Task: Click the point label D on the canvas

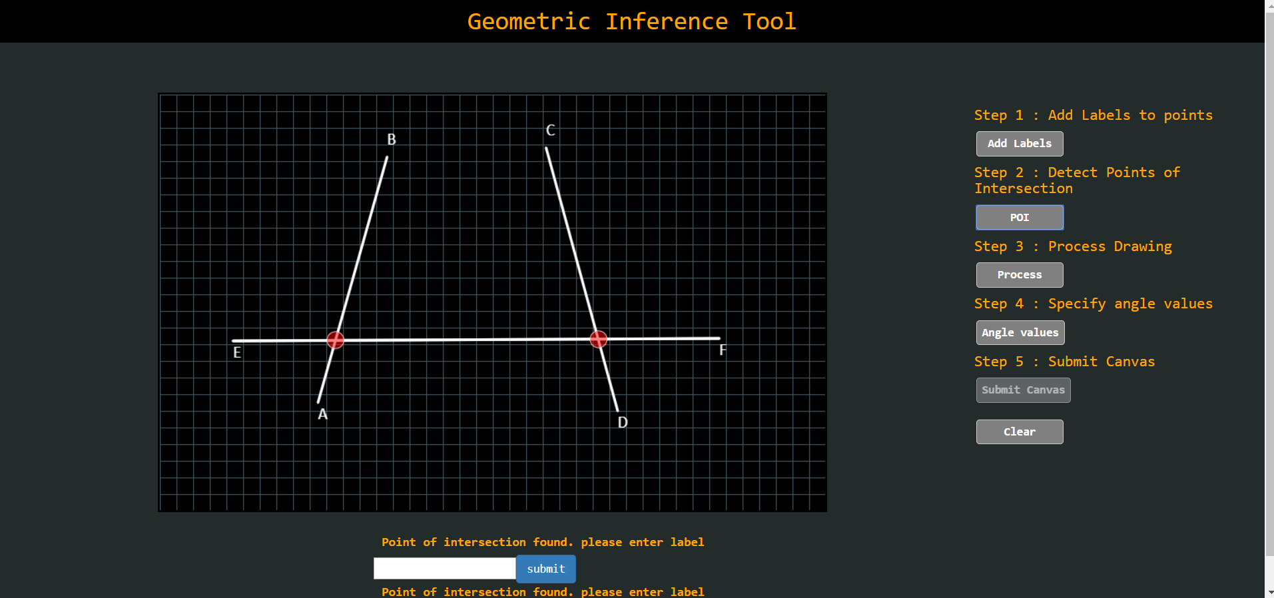Action: coord(623,422)
